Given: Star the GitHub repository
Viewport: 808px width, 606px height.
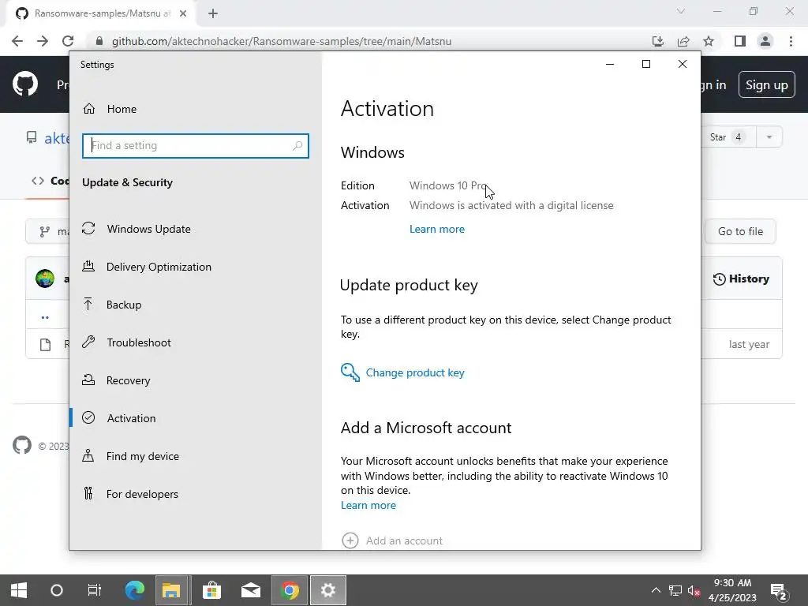Looking at the screenshot, I should point(728,137).
